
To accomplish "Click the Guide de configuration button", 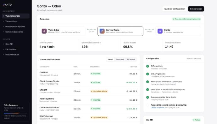I will [175, 9].
